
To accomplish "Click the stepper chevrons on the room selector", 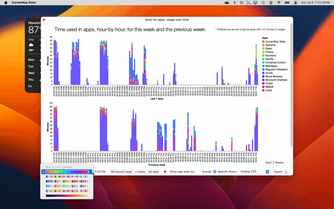I will pyautogui.click(x=267, y=171).
